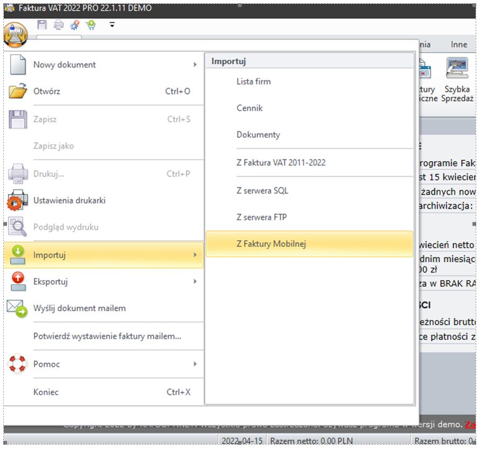This screenshot has width=480, height=449.
Task: Open the Pomoc menu entry
Action: pos(104,364)
